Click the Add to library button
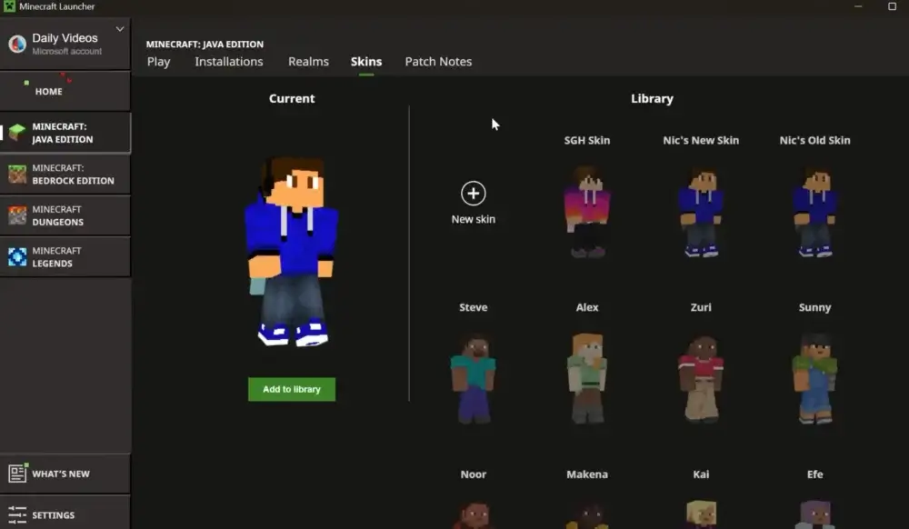Image resolution: width=909 pixels, height=529 pixels. 292,389
